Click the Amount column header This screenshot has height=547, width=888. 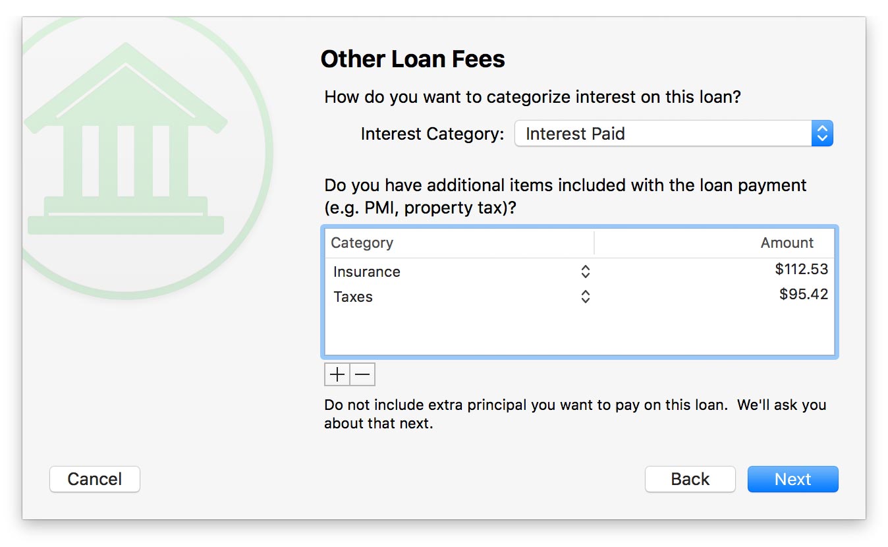click(x=787, y=243)
